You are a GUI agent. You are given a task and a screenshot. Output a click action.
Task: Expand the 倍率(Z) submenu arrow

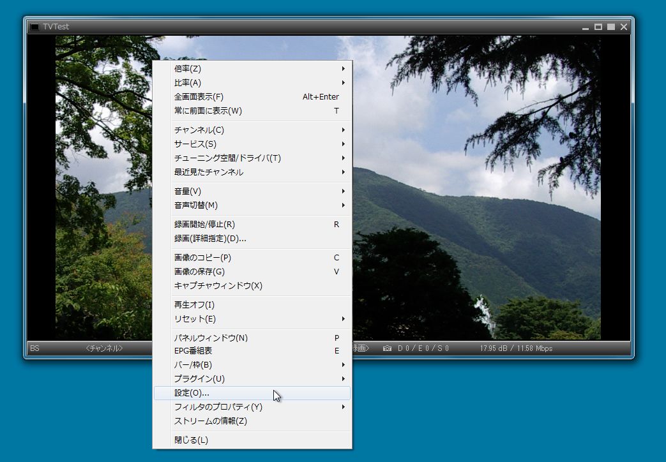[343, 68]
